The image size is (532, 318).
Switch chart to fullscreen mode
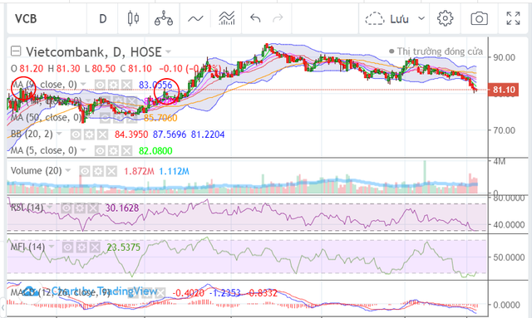[513, 18]
